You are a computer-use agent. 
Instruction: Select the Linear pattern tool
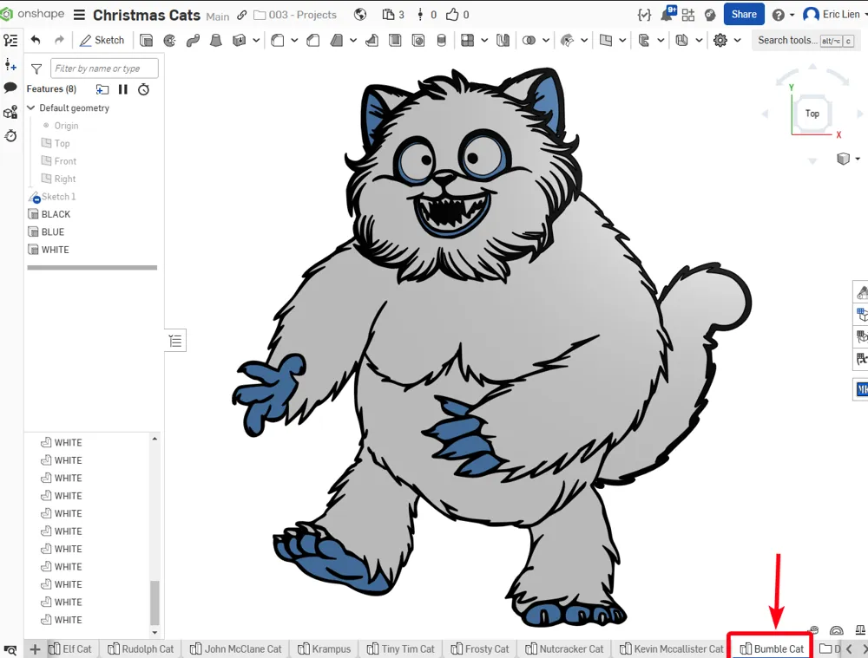pyautogui.click(x=467, y=41)
